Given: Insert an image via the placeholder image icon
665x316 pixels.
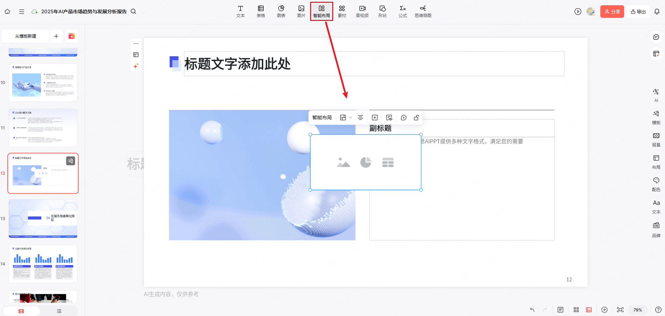Looking at the screenshot, I should (343, 162).
